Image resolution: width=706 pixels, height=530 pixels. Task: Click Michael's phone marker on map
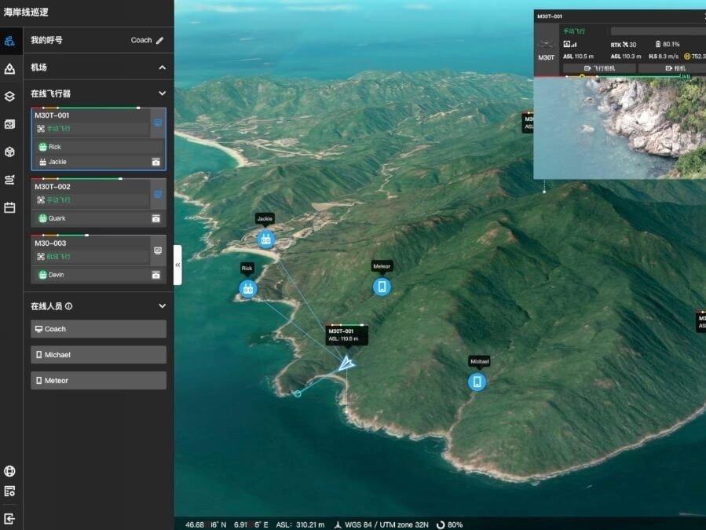(x=477, y=382)
